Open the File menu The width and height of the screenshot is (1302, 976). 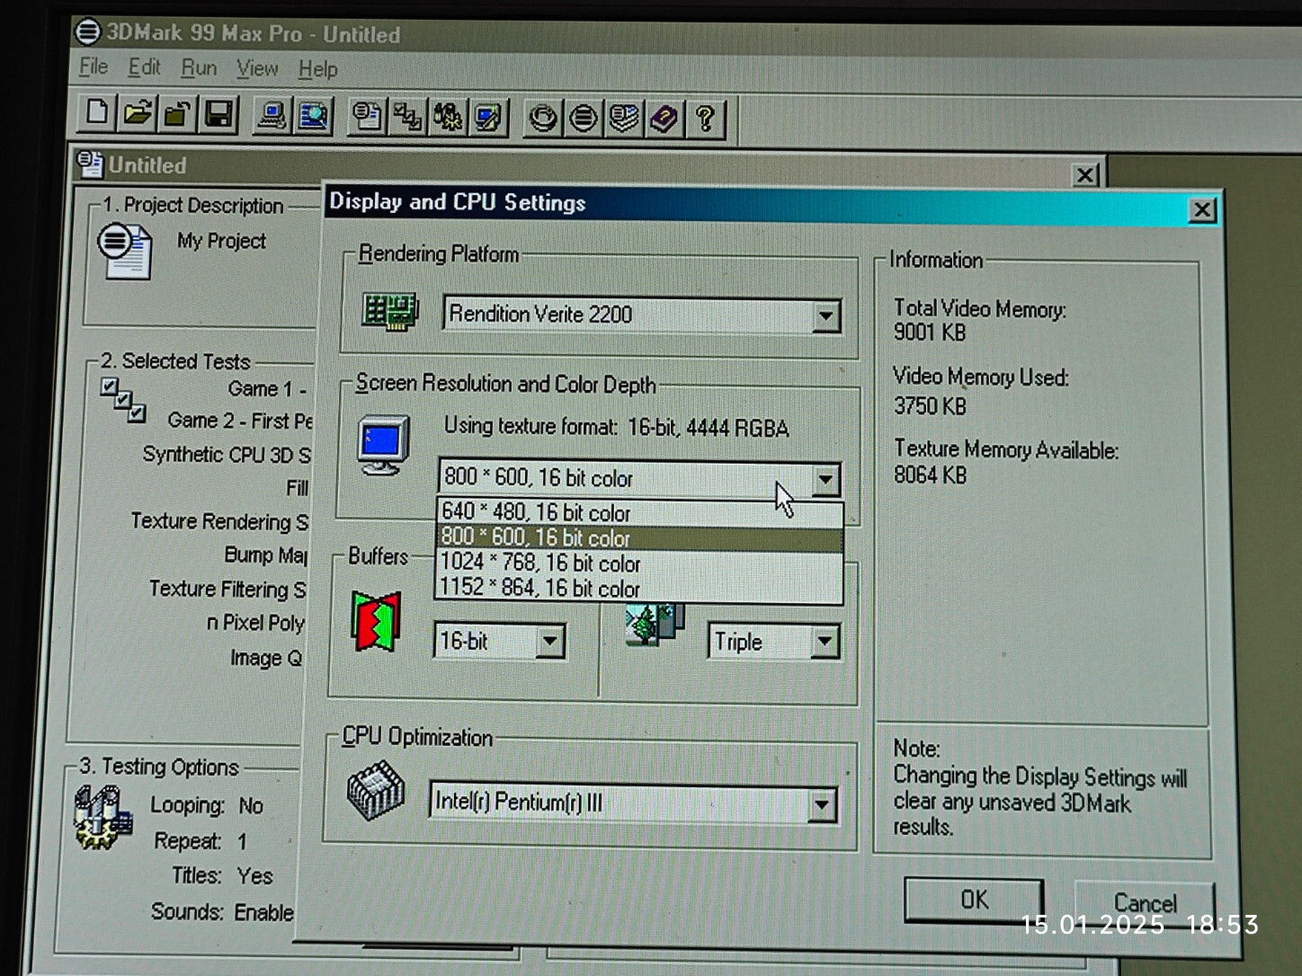[x=94, y=67]
